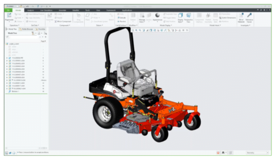Switch to the Favorites tab
This screenshot has width=274, height=159.
[x=40, y=29]
